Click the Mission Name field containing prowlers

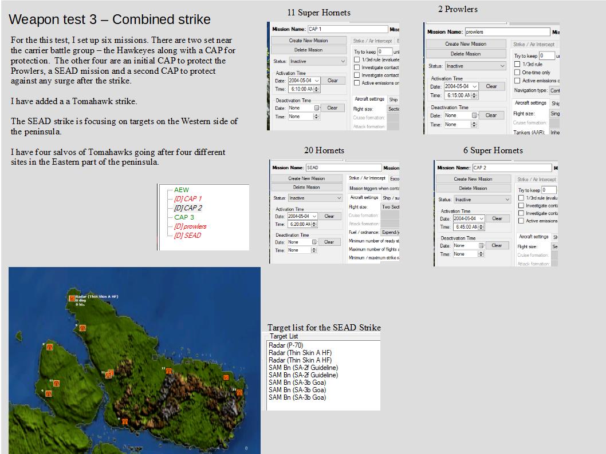(507, 31)
